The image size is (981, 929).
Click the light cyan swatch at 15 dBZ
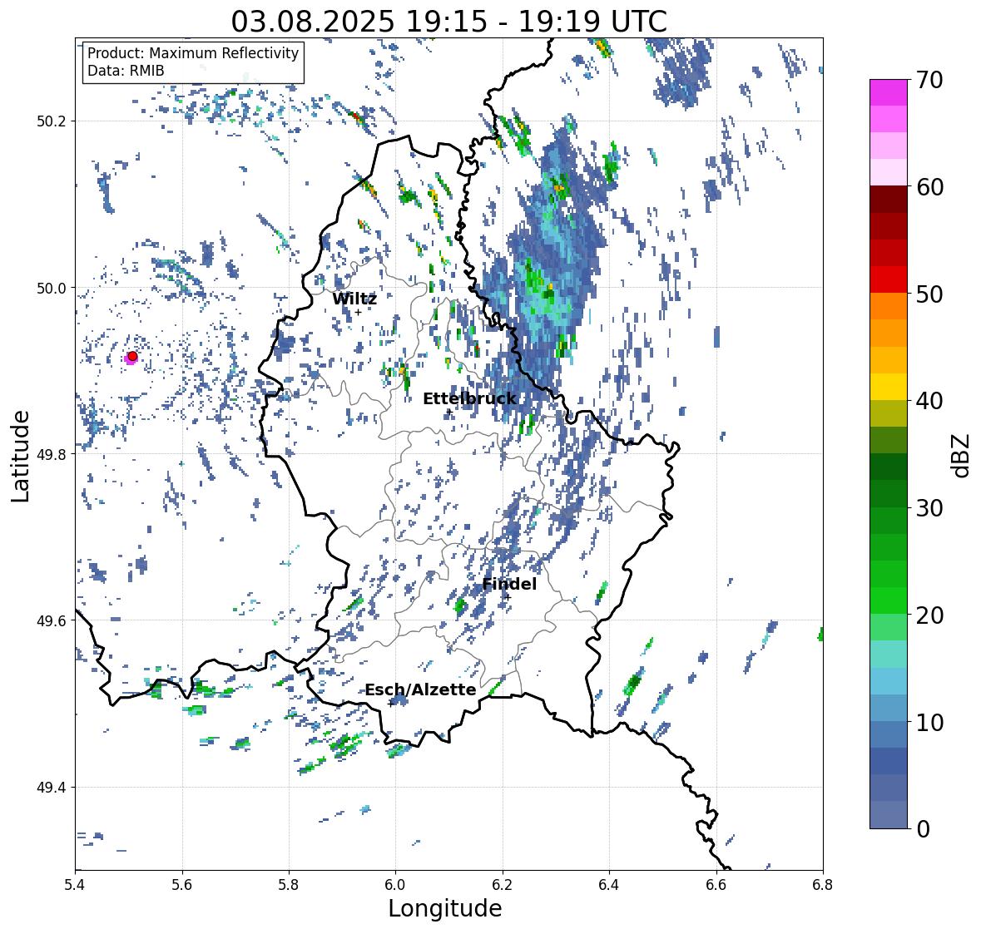tap(889, 655)
